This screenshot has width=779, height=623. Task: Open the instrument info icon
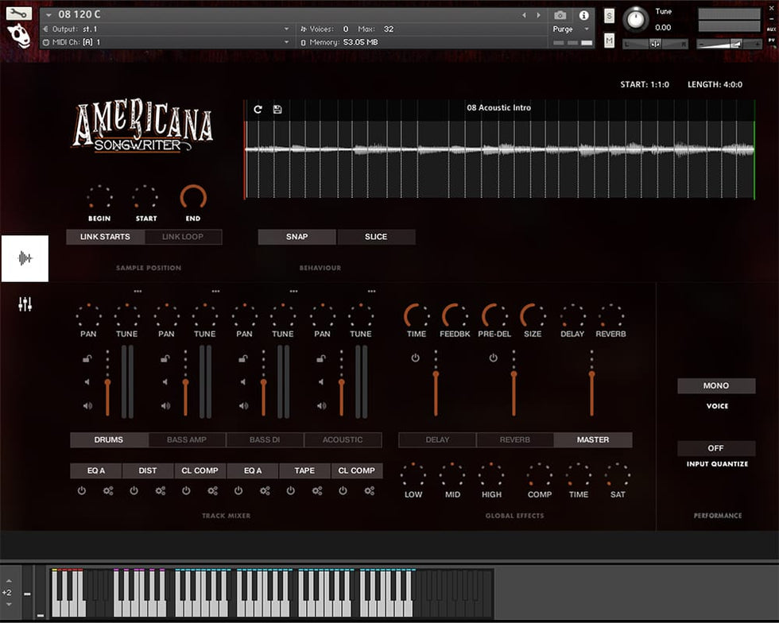(x=584, y=15)
